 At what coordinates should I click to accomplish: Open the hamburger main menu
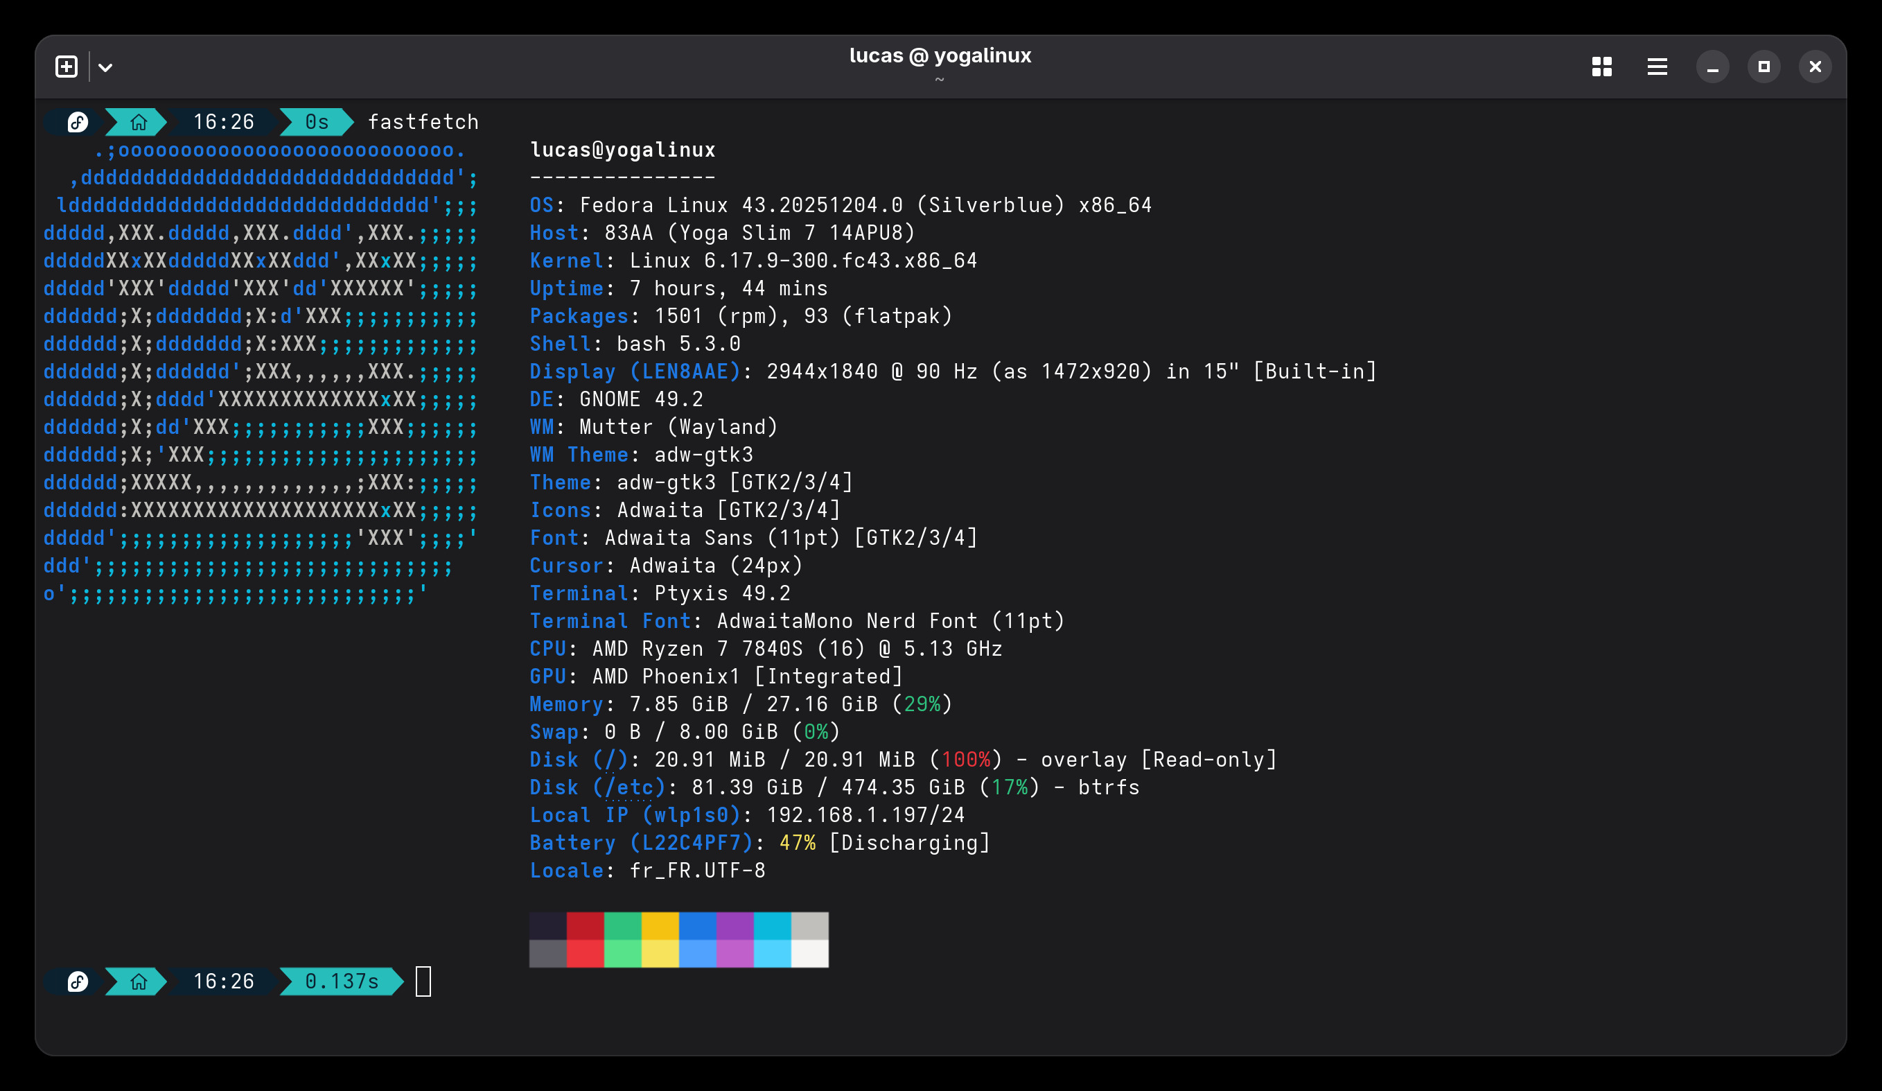(x=1657, y=67)
